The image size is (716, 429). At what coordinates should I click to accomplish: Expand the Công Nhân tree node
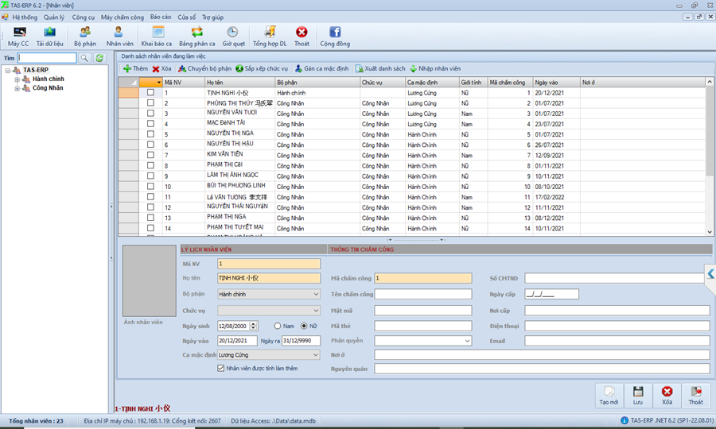17,88
